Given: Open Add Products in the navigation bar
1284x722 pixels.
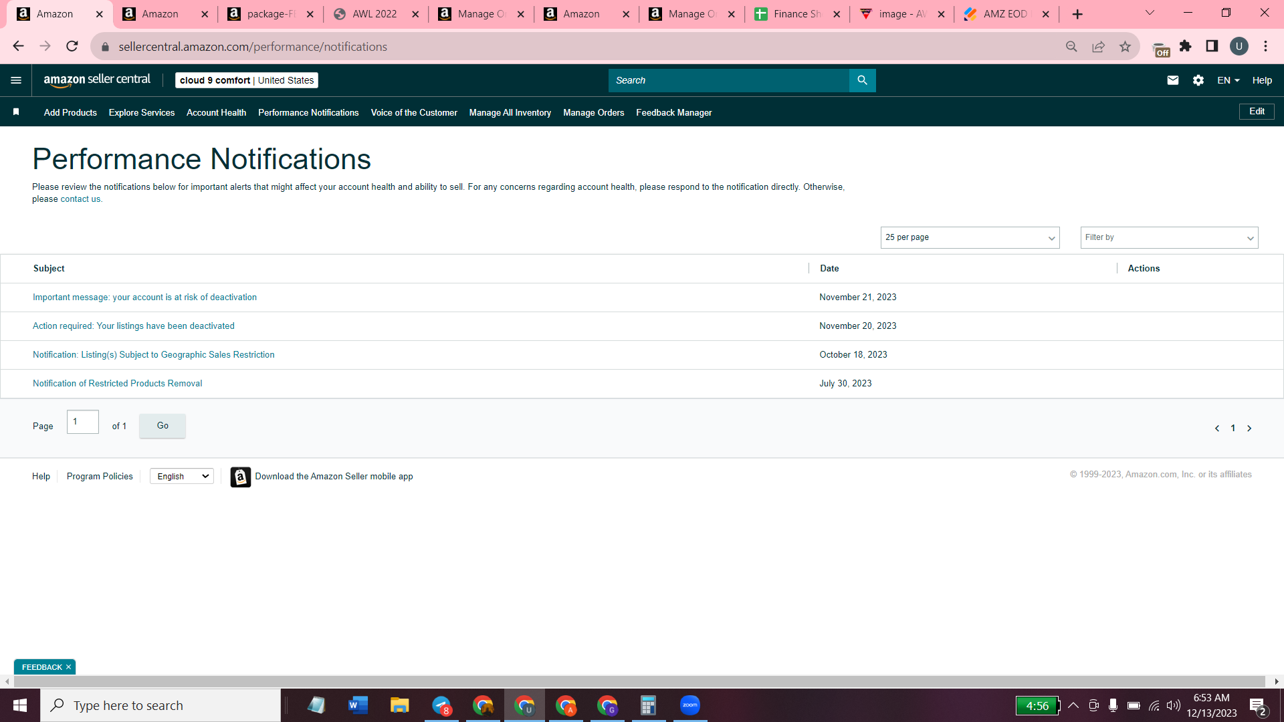Looking at the screenshot, I should pyautogui.click(x=70, y=112).
